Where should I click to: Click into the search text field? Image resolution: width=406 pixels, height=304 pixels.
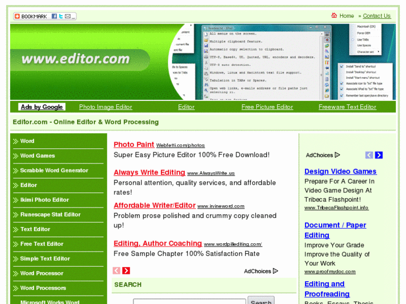189,302
